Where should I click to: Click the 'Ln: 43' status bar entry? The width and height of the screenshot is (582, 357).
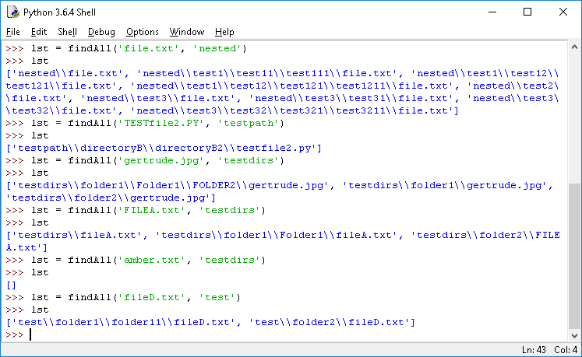534,349
